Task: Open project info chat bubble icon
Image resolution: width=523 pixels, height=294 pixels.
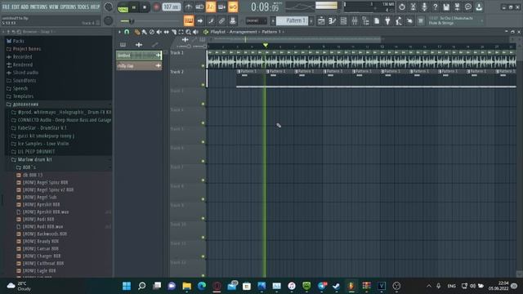Action: 468,7
